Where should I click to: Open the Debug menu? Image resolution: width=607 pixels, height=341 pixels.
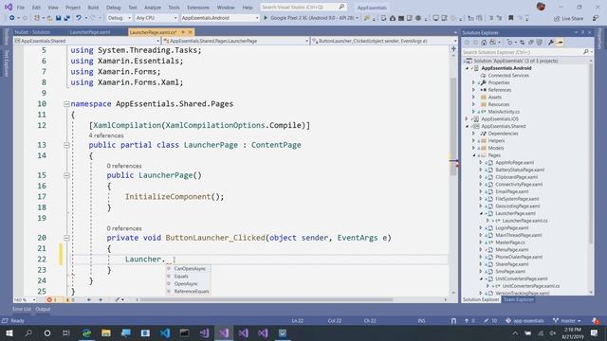(x=114, y=8)
